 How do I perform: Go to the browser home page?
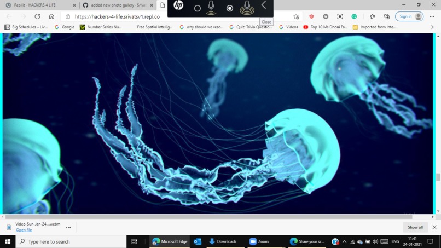pyautogui.click(x=51, y=16)
